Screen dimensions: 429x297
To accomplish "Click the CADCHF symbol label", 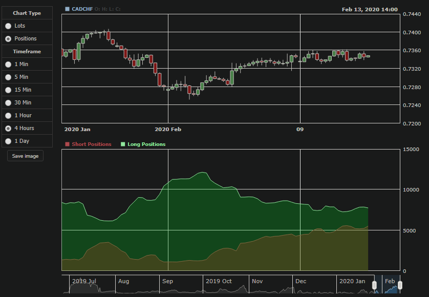I will (82, 9).
